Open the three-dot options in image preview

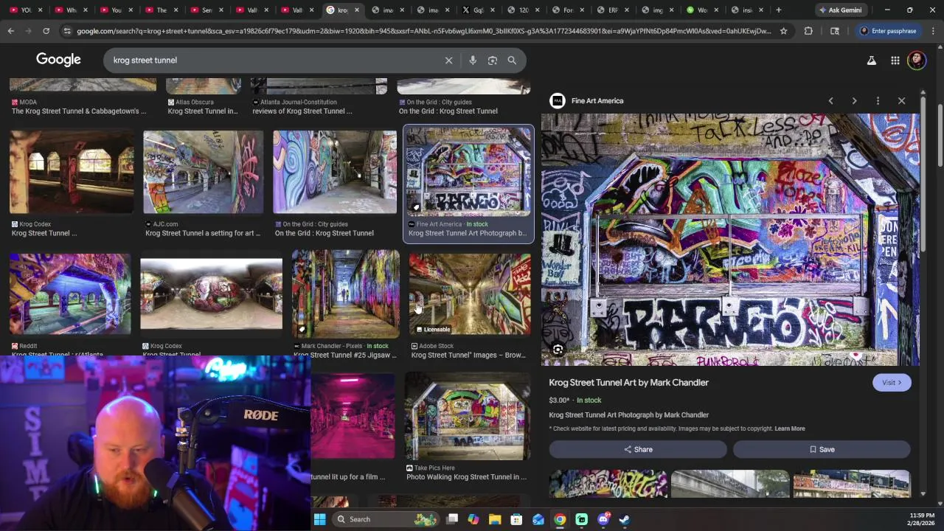tap(878, 101)
